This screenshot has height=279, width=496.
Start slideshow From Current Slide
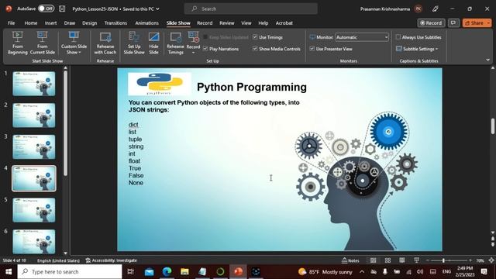pyautogui.click(x=43, y=43)
